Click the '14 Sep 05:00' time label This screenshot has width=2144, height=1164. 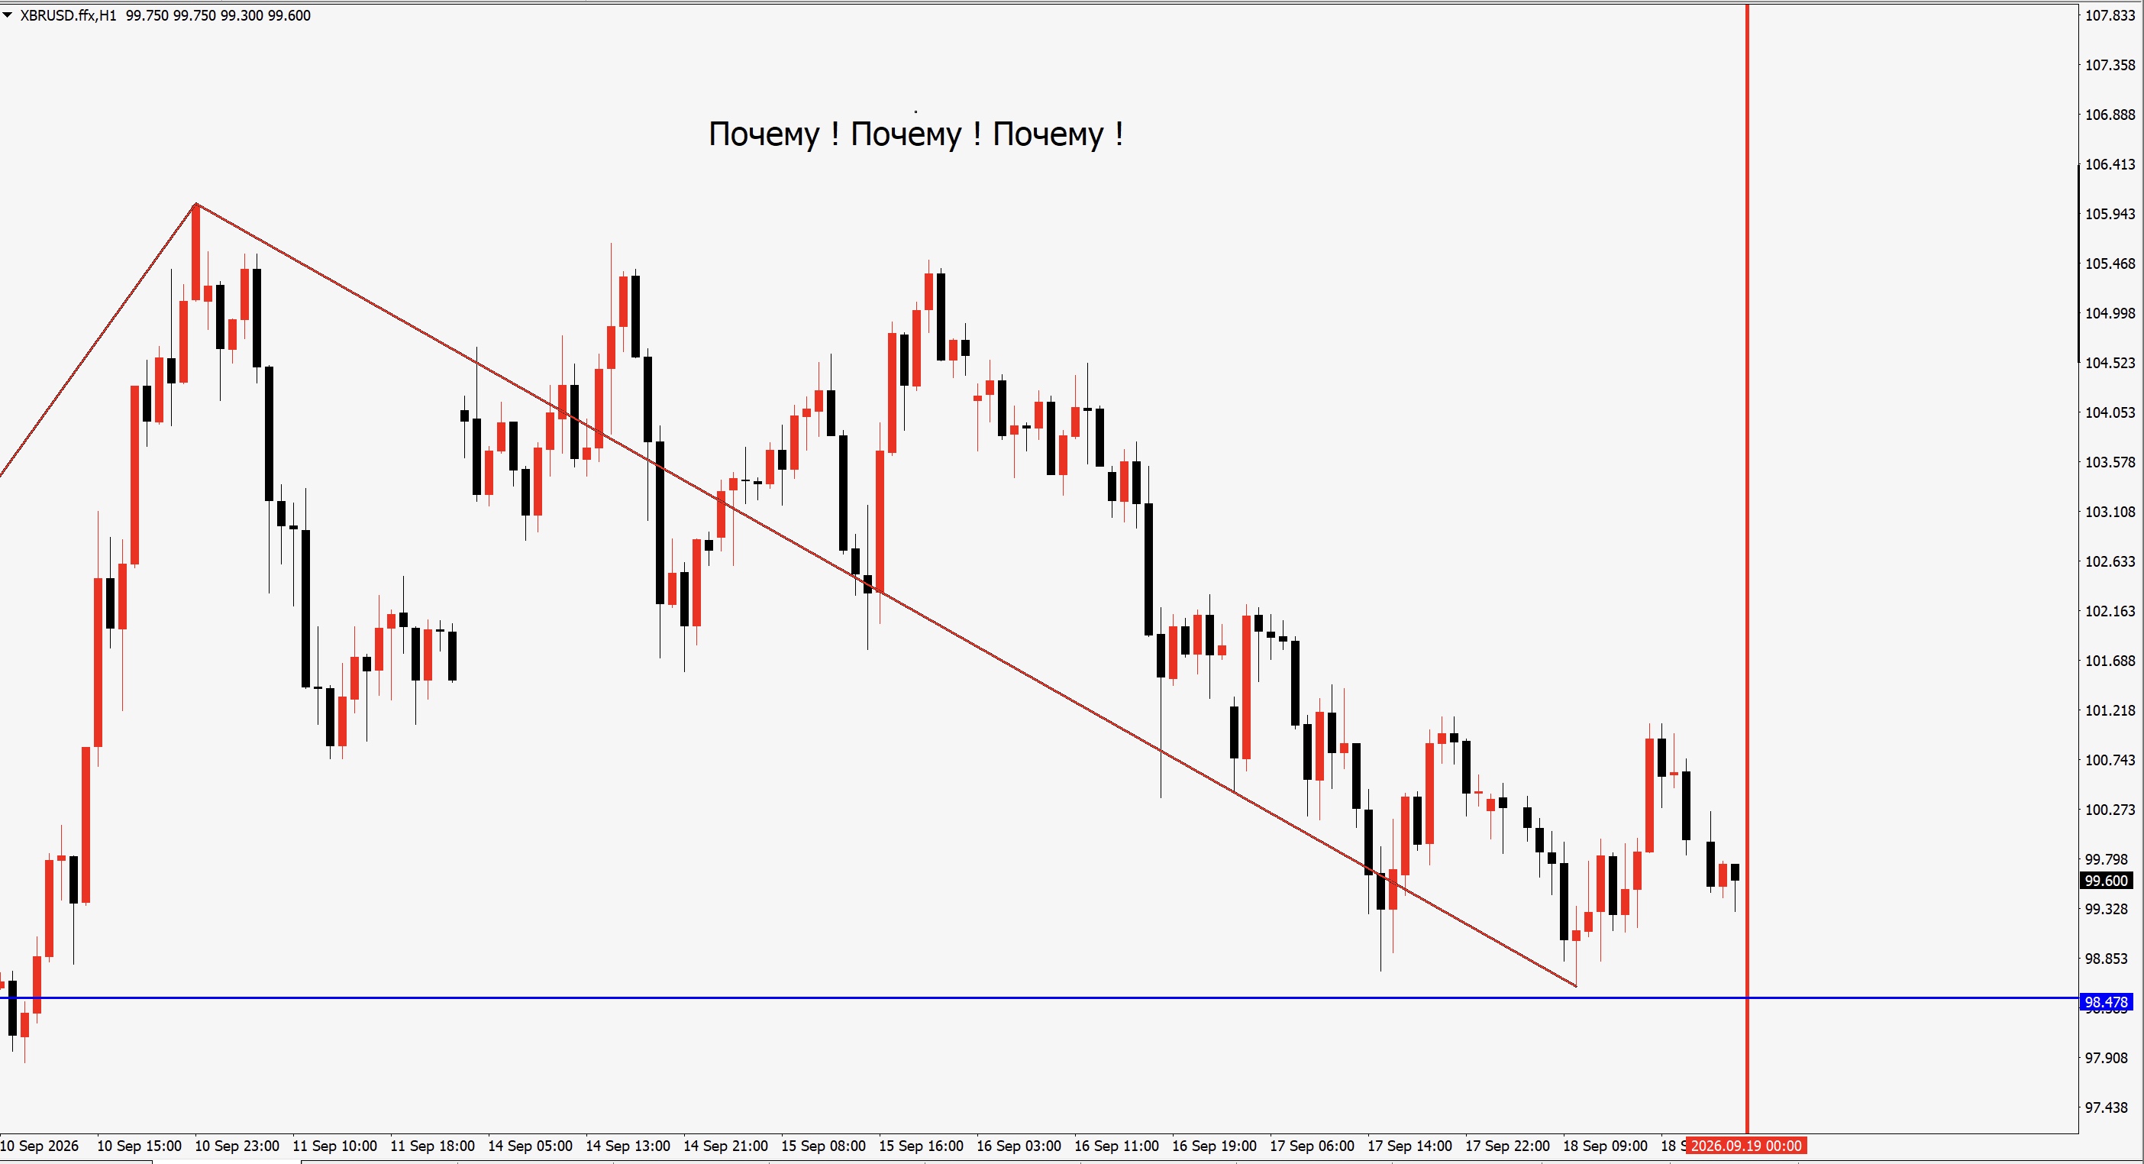[529, 1146]
